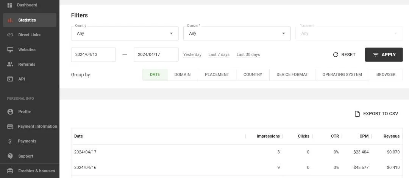
Task: Open the Referrals section
Action: point(30,64)
